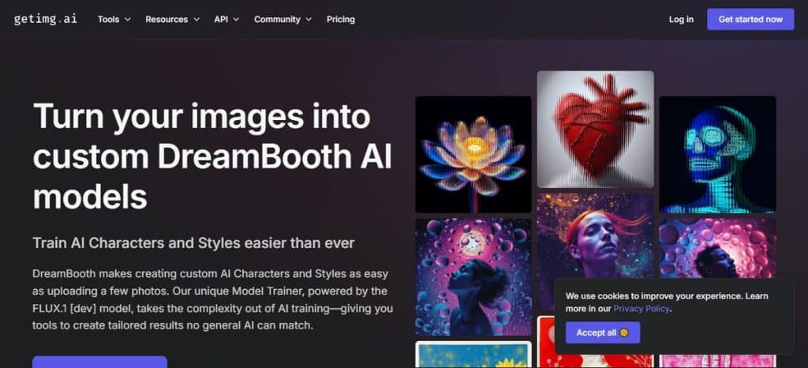Viewport: 808px width, 368px height.
Task: Open the pink bubbles silhouette portrait
Action: coord(718,249)
